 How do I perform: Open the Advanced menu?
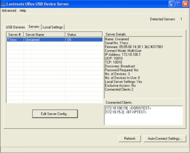click(9, 11)
